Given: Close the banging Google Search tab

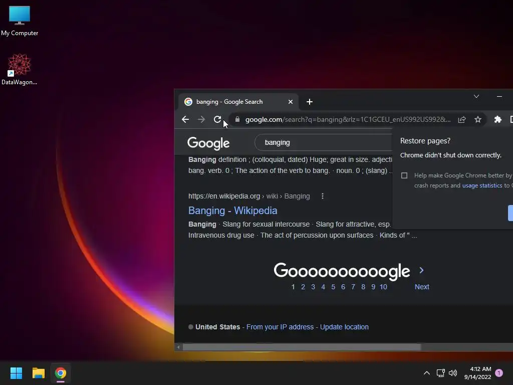Looking at the screenshot, I should tap(290, 102).
